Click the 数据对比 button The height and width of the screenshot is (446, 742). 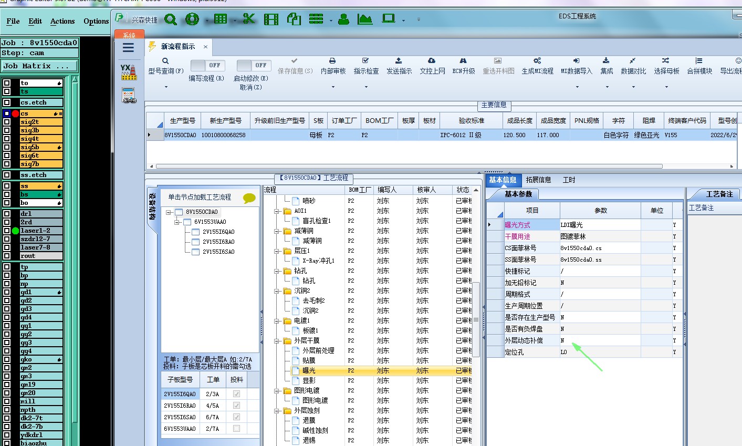[x=633, y=66]
